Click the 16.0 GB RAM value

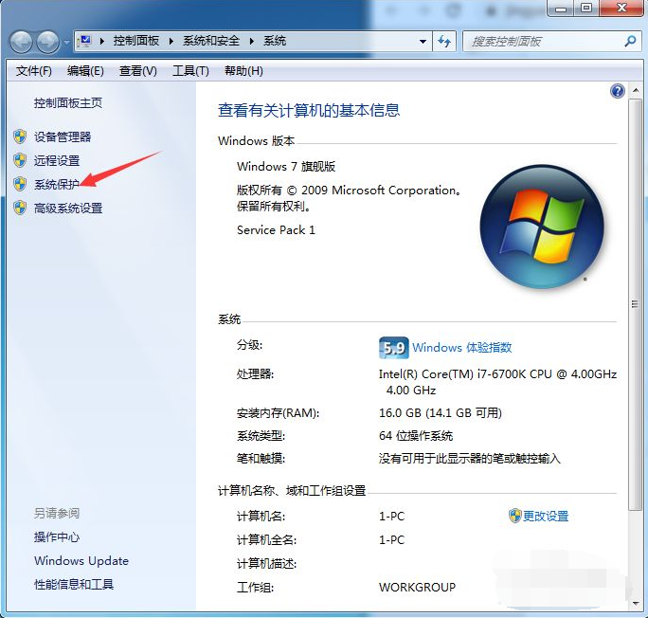pyautogui.click(x=441, y=413)
